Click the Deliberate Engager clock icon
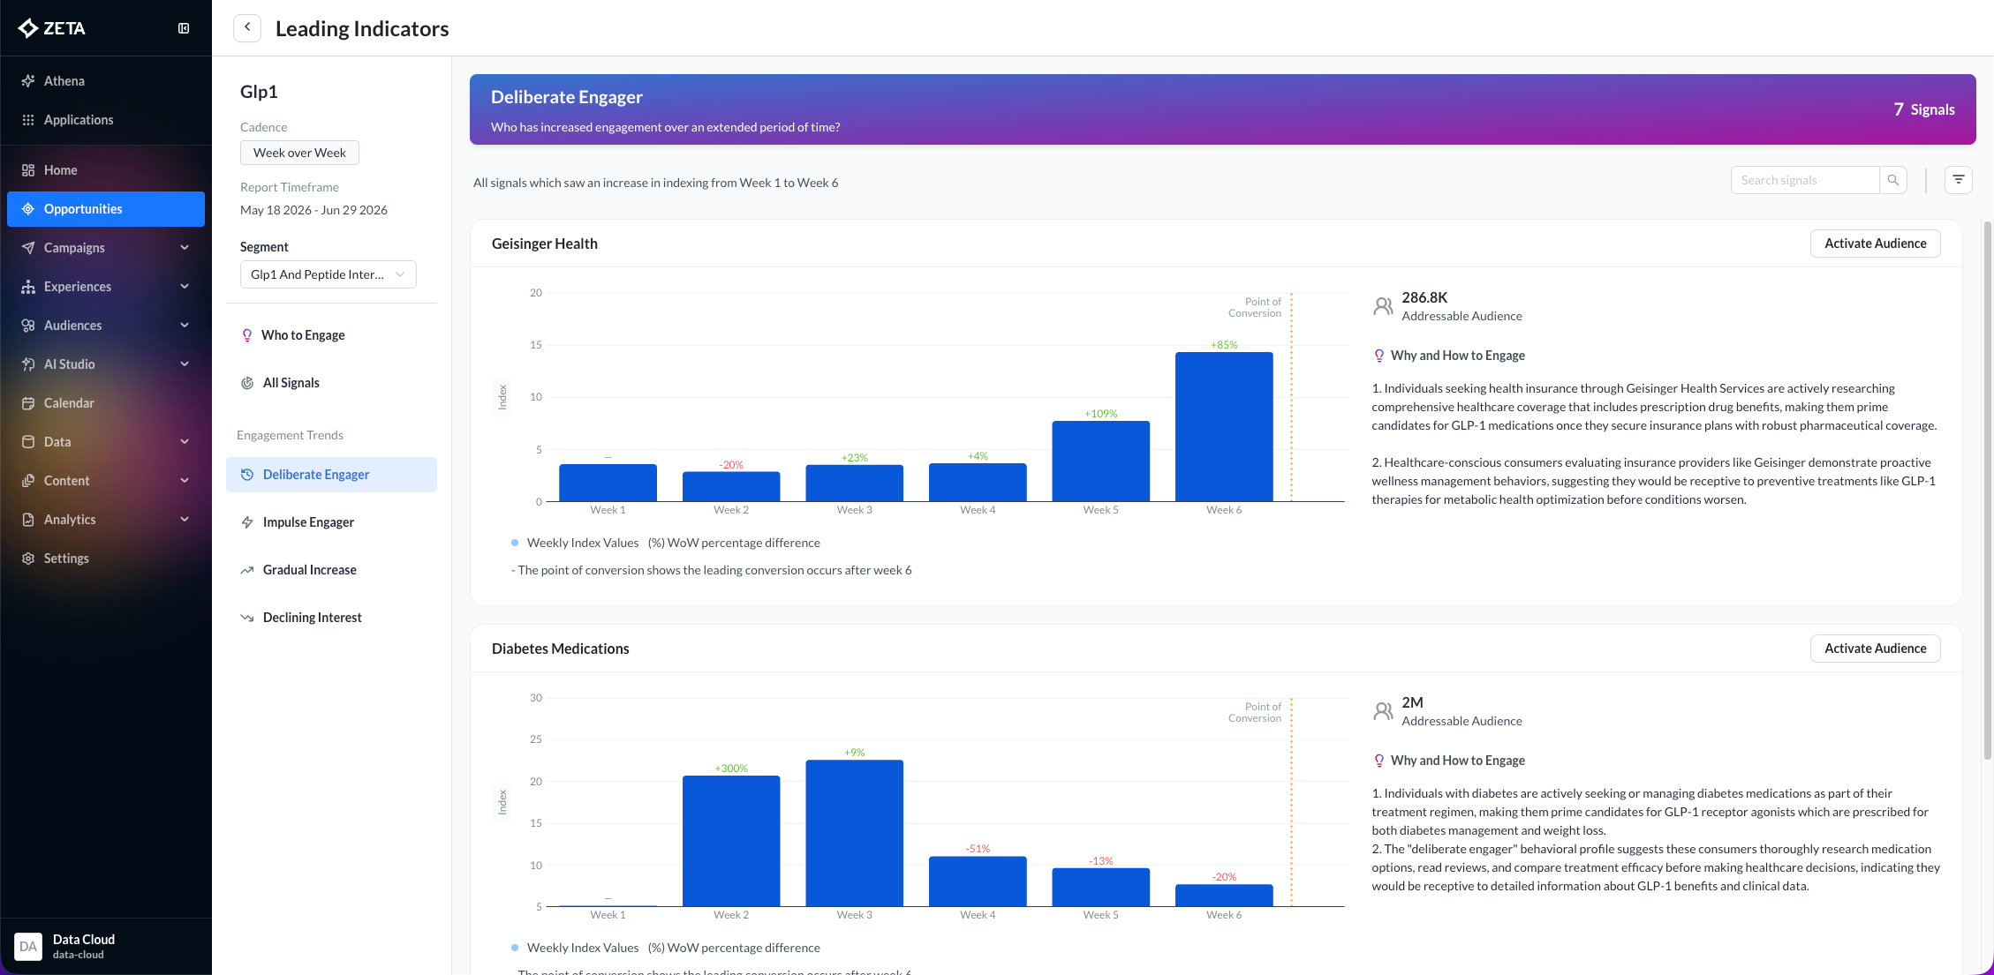This screenshot has height=975, width=1994. tap(247, 475)
